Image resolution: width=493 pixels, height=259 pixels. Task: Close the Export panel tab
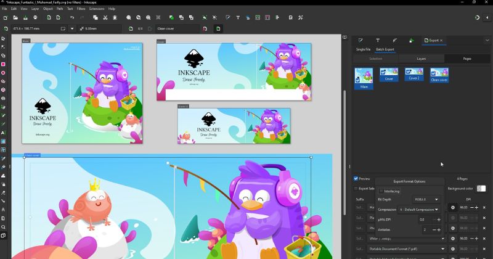[x=441, y=40]
